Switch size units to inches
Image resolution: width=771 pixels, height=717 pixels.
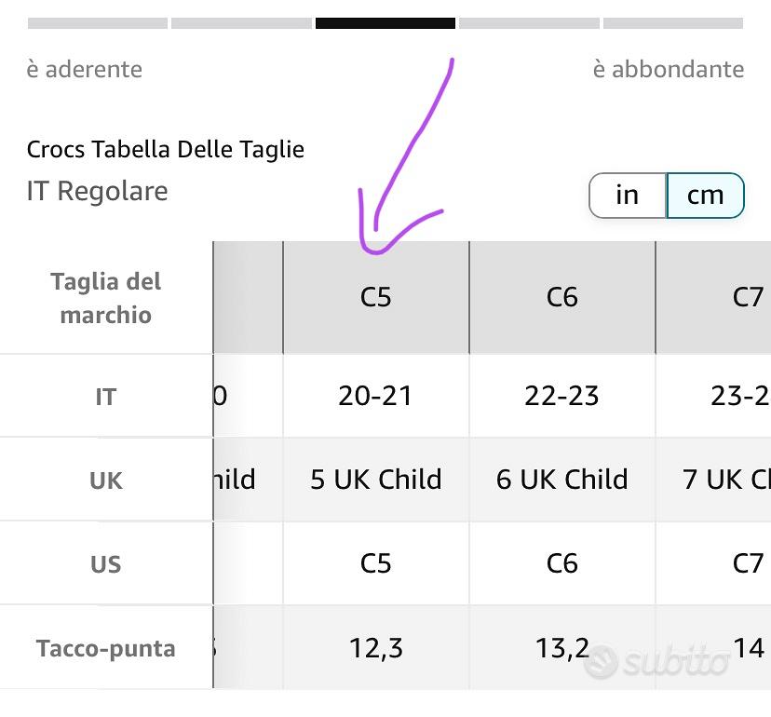[628, 195]
